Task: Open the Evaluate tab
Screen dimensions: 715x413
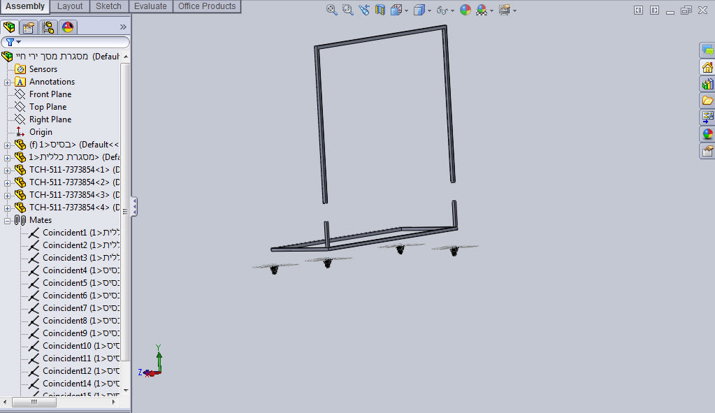Action: [x=150, y=6]
